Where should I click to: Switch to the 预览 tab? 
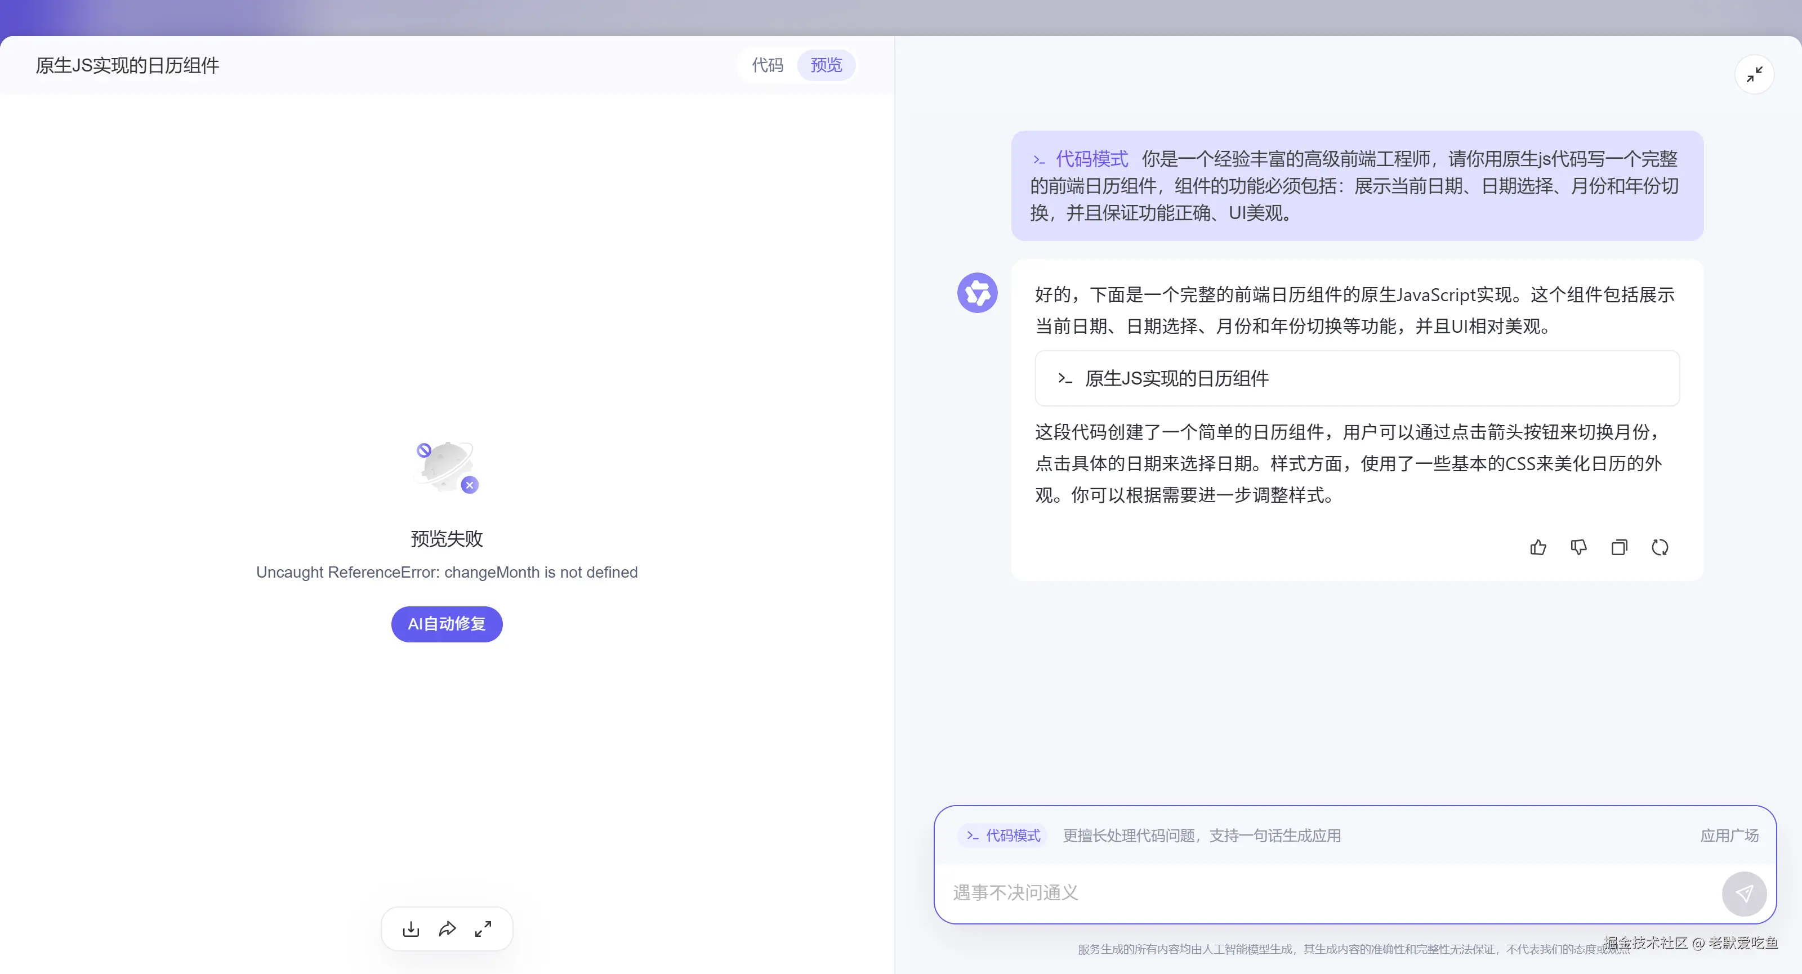826,65
